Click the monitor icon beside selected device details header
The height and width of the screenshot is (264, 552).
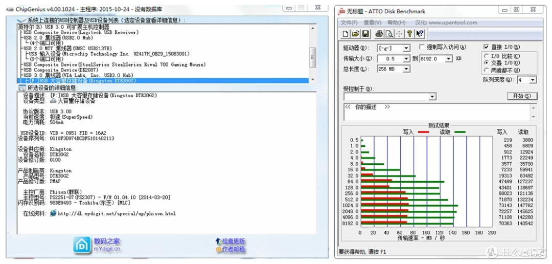(22, 88)
